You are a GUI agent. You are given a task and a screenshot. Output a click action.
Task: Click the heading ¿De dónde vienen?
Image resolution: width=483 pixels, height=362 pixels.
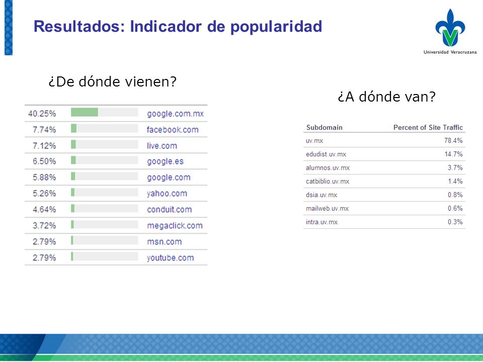tap(112, 82)
